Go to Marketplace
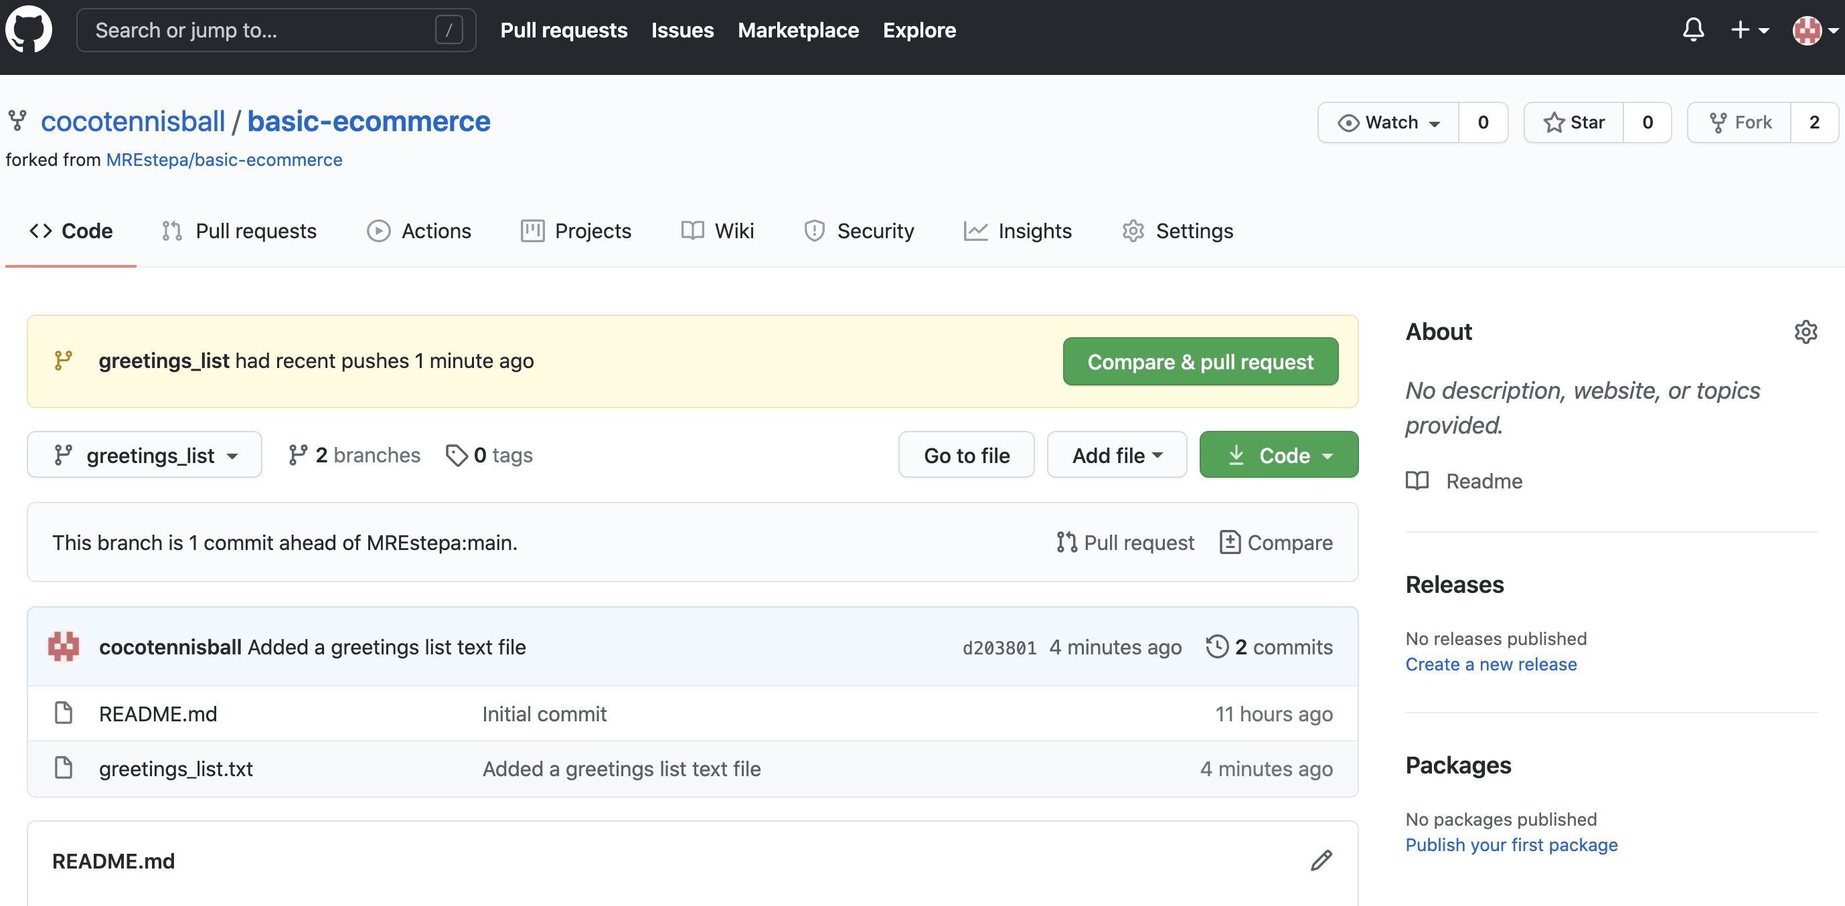 pyautogui.click(x=798, y=30)
